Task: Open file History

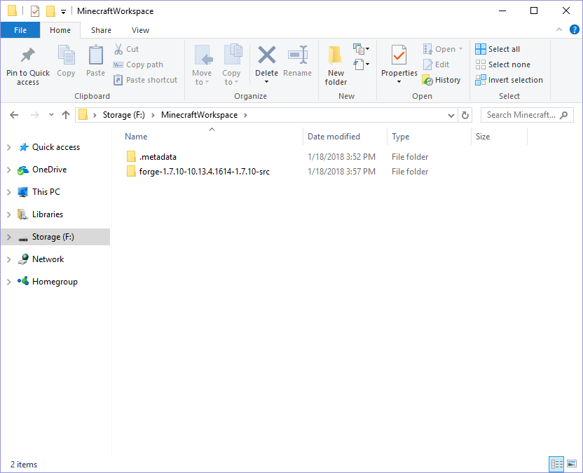Action: 441,80
